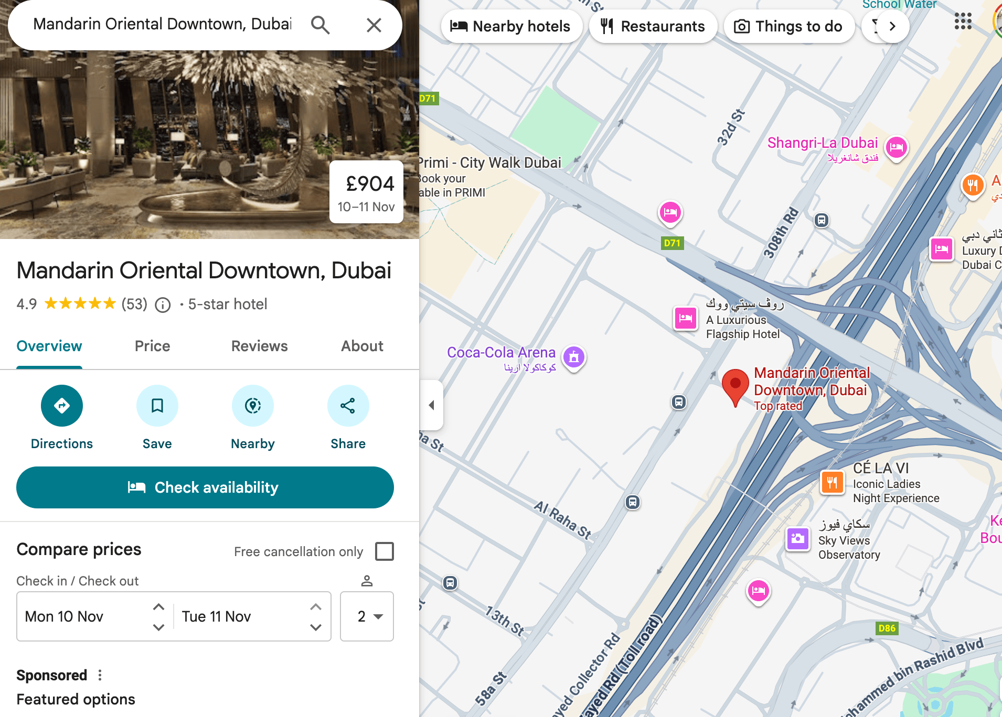Switch to the Overview tab
Viewport: 1002px width, 717px height.
[49, 346]
